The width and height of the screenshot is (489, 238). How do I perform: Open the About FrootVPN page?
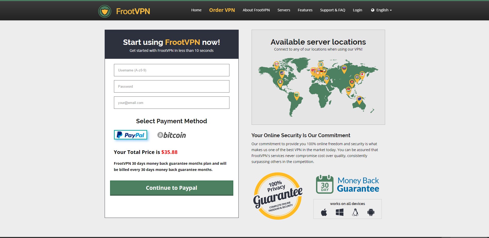(256, 10)
